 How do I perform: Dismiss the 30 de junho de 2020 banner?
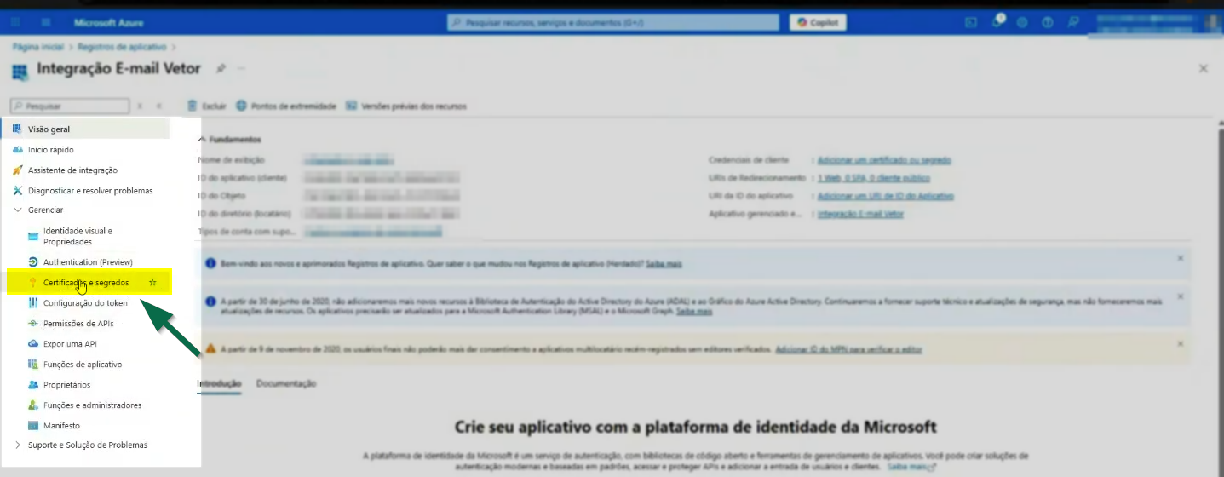pyautogui.click(x=1180, y=296)
